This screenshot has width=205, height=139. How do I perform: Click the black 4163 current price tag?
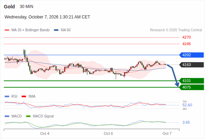(191, 65)
